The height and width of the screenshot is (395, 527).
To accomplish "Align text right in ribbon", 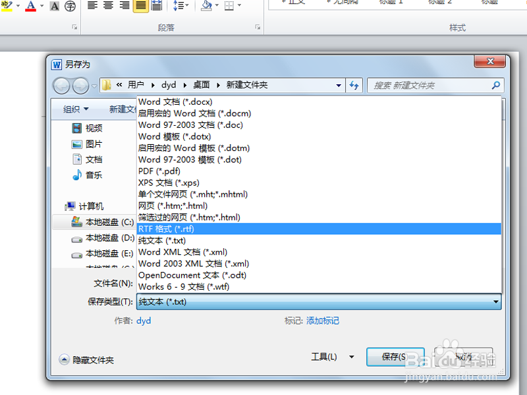I will (125, 5).
